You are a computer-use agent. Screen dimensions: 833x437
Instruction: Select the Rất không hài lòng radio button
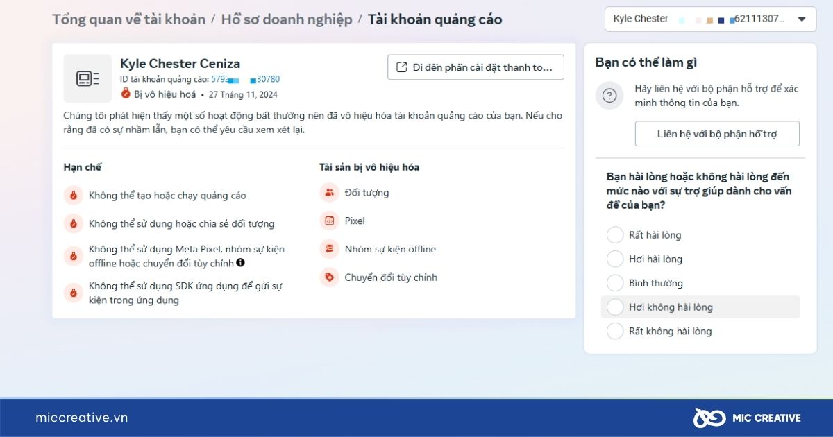(x=615, y=331)
